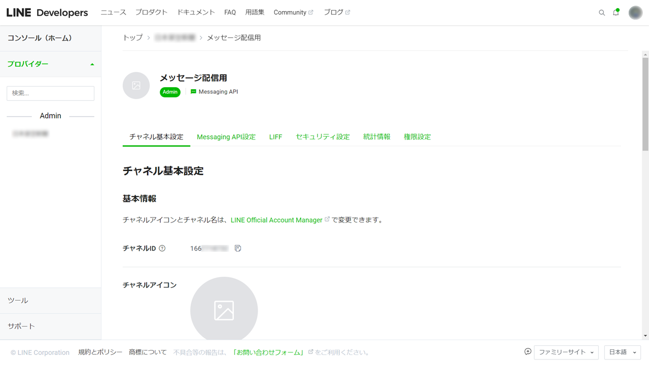Click the channel header placeholder image icon
The image size is (649, 365).
tap(136, 86)
